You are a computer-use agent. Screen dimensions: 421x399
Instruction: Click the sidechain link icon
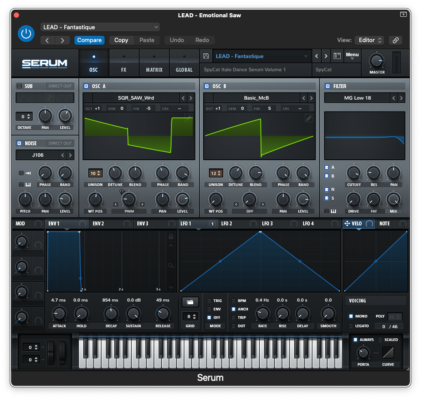coord(395,40)
